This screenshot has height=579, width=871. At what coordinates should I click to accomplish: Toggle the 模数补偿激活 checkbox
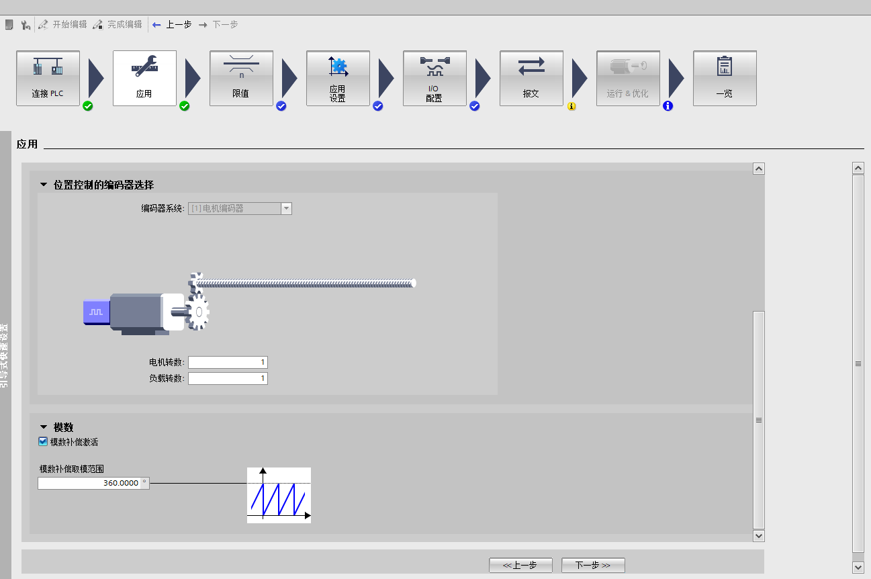[x=43, y=442]
